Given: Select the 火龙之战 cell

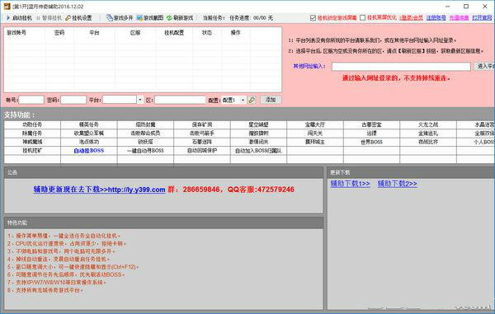Looking at the screenshot, I should coord(428,124).
